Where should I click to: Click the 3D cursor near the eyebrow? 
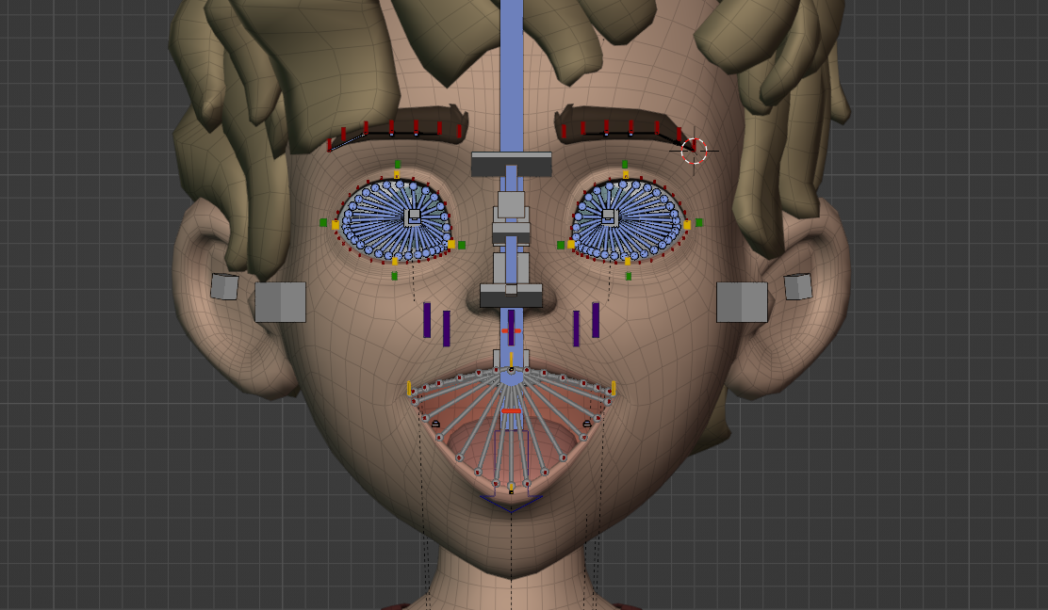coord(694,150)
